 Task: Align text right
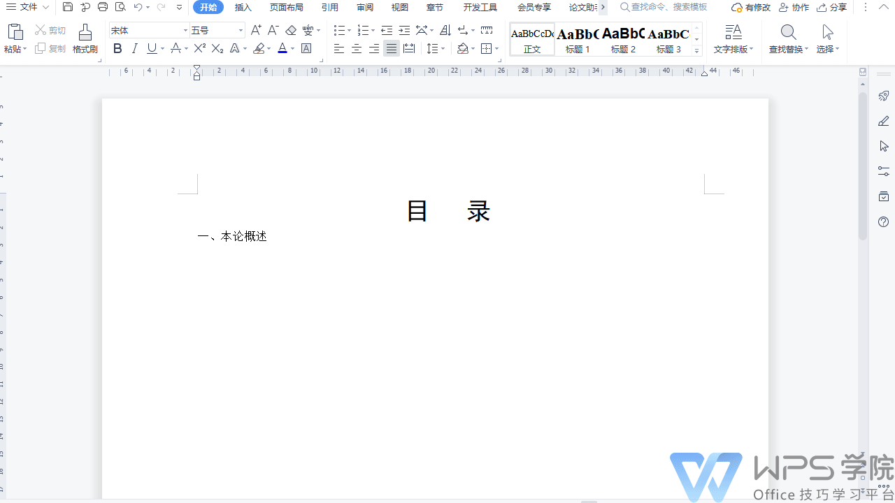point(374,48)
